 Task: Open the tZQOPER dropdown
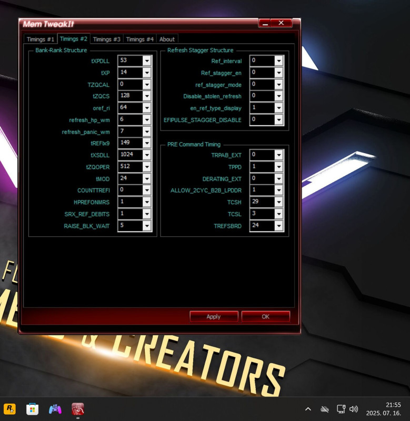click(x=147, y=167)
